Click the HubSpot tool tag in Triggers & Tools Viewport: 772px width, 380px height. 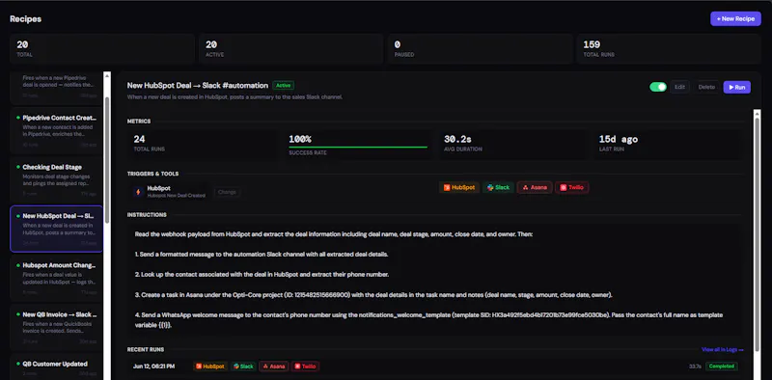[x=459, y=187]
